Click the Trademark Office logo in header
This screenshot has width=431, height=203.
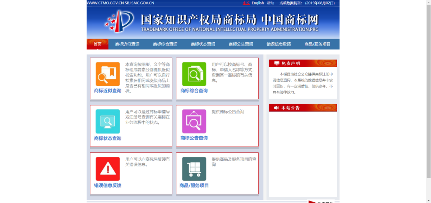(119, 21)
